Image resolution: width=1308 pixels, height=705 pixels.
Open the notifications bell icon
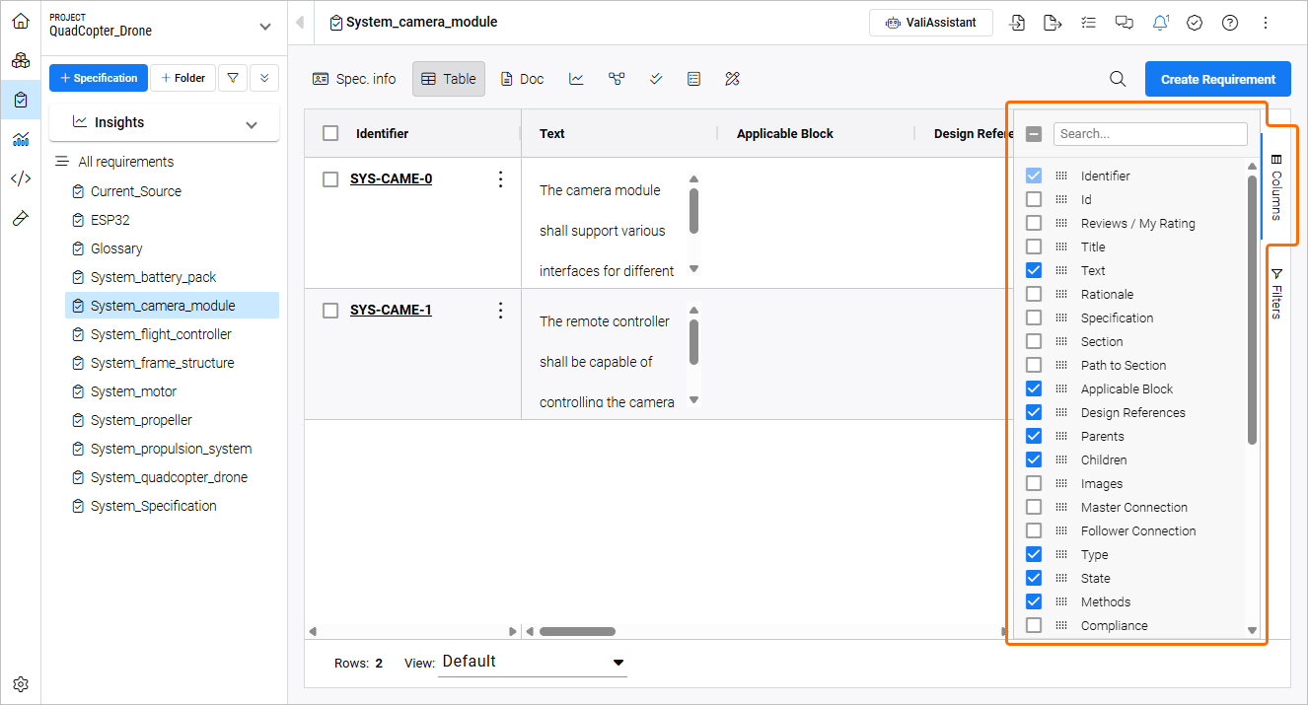(x=1160, y=23)
